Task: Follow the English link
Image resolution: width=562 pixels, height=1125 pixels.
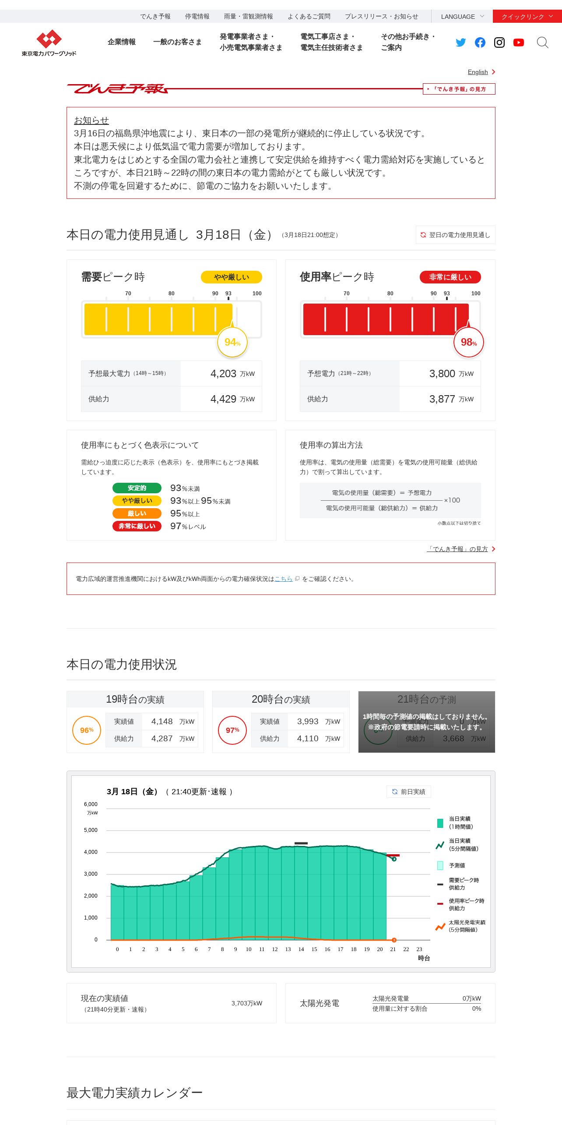Action: (478, 72)
